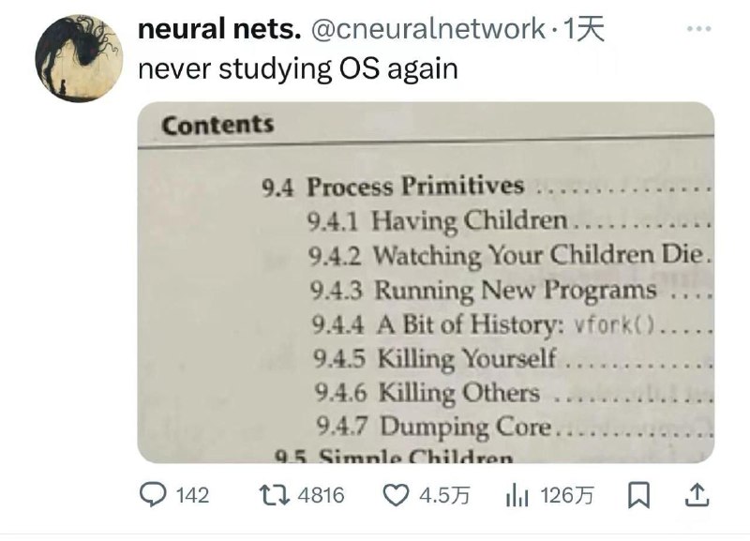Click the 4.5万 like count
Image resolution: width=750 pixels, height=541 pixels.
444,495
